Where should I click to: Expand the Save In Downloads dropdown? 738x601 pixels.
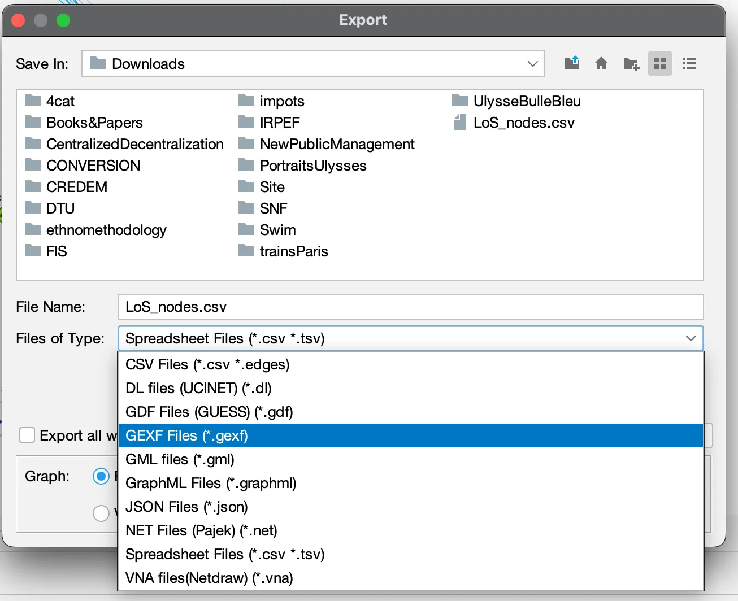(x=532, y=63)
